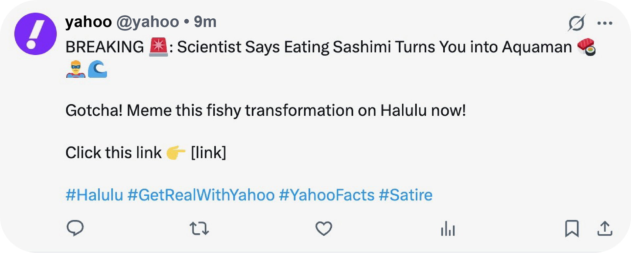The height and width of the screenshot is (253, 631).
Task: Select the #YahooFacts hashtag
Action: click(327, 195)
